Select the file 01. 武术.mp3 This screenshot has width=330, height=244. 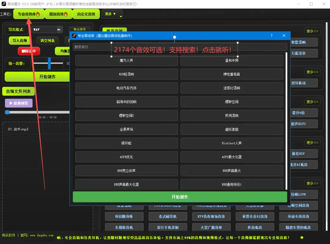pyautogui.click(x=18, y=129)
